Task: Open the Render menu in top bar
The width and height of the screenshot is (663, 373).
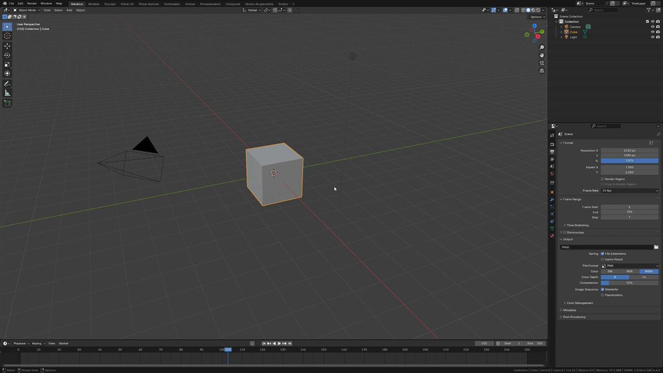Action: (32, 3)
